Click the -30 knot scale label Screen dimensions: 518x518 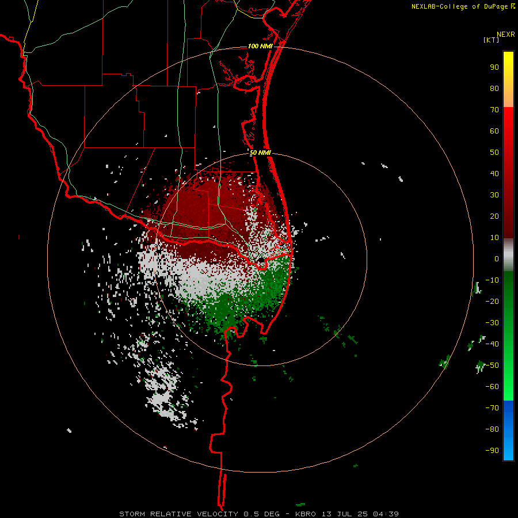tap(492, 323)
